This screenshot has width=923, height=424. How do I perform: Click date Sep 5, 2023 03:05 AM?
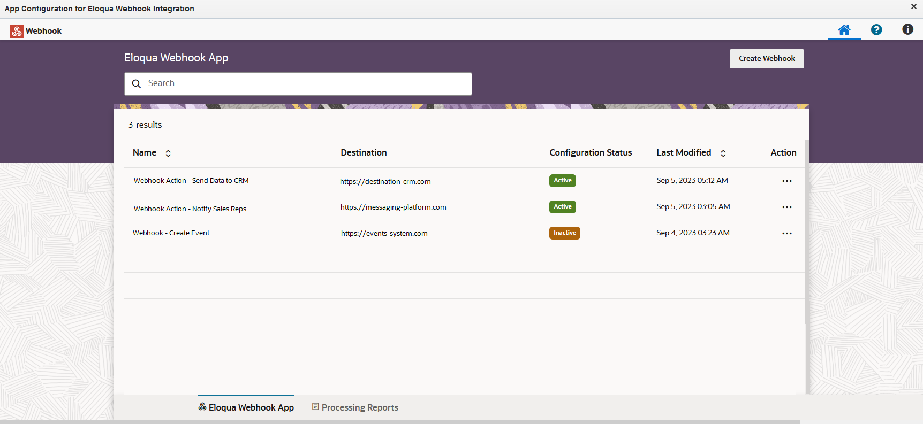pos(693,207)
